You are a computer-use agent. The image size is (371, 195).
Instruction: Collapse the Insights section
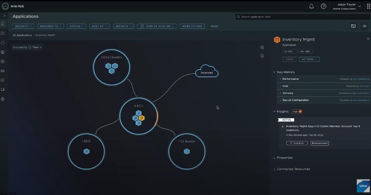274,112
